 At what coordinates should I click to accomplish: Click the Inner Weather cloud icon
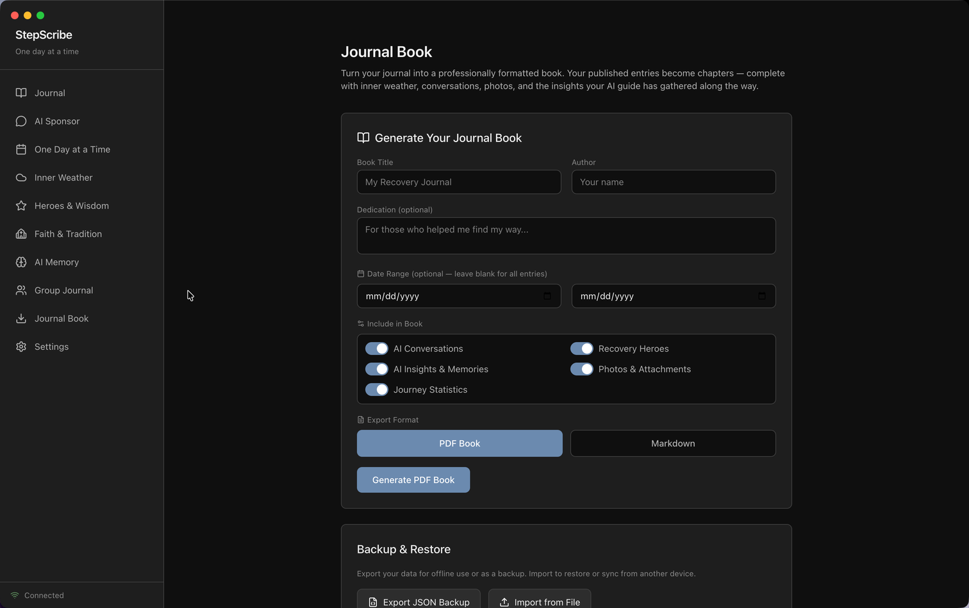(x=21, y=177)
